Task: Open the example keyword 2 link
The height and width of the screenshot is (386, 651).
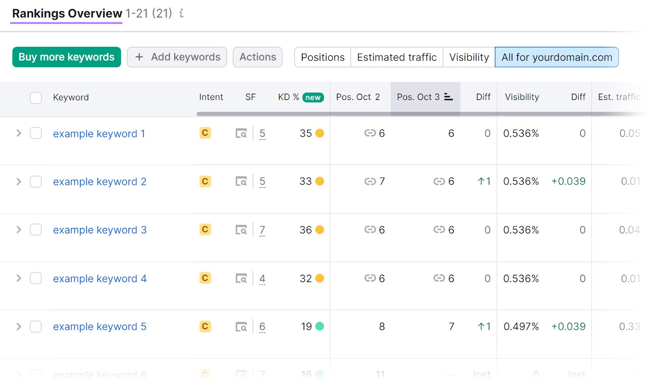Action: 99,181
